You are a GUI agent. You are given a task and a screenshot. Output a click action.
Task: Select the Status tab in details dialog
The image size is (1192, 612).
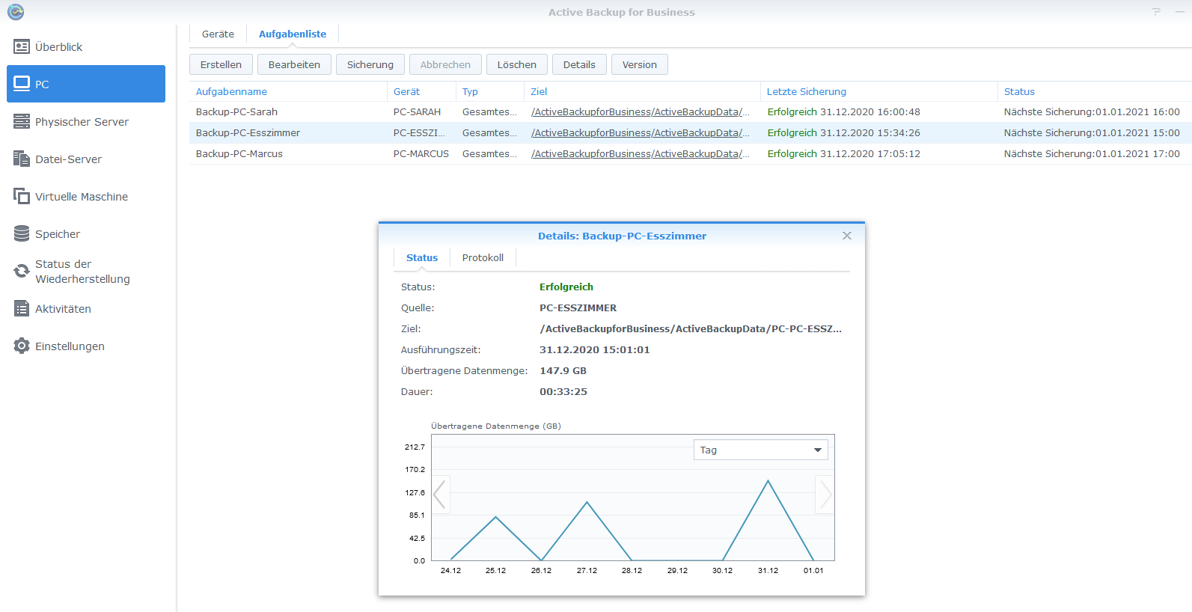point(422,257)
